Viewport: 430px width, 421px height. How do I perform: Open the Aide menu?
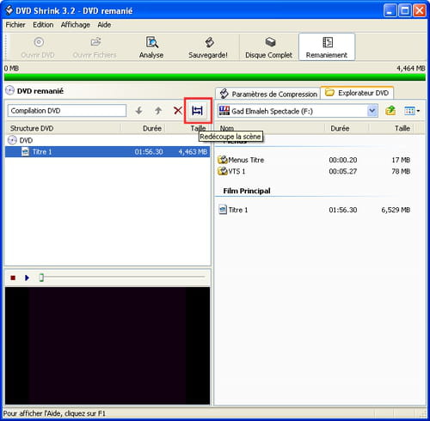pyautogui.click(x=104, y=25)
